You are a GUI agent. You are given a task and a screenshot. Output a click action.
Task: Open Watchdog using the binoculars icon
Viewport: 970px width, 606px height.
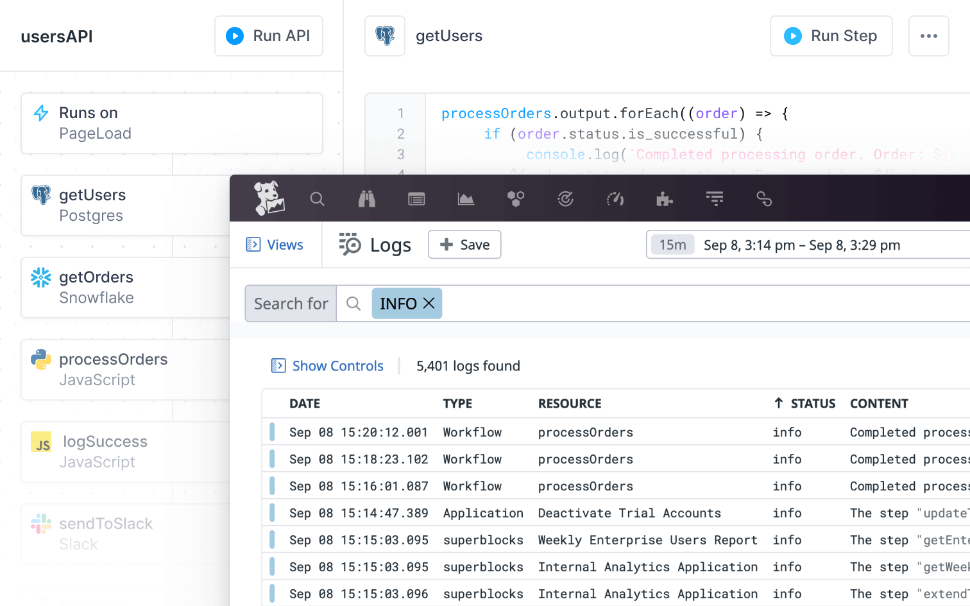(x=366, y=199)
